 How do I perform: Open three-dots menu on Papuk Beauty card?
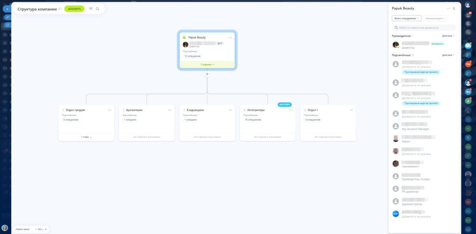[230, 38]
